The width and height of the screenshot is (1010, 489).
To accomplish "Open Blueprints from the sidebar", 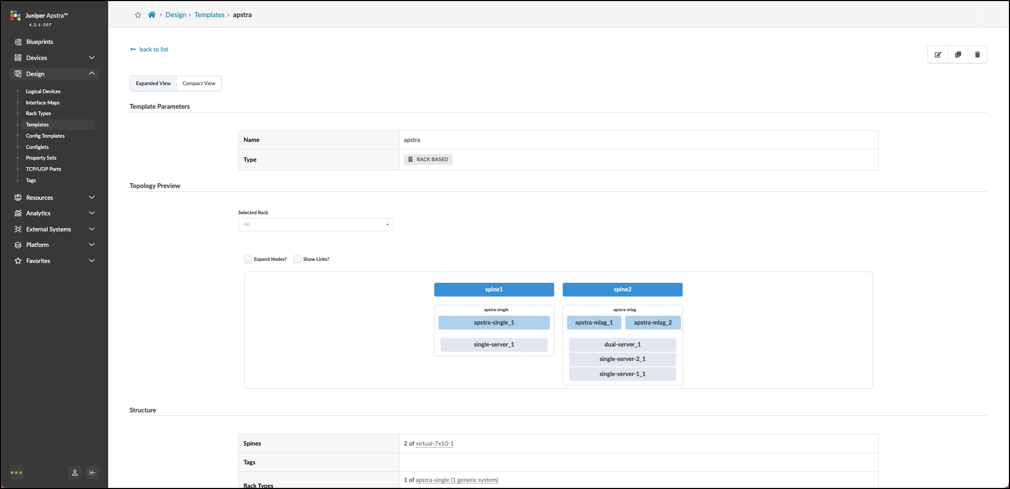I will pos(40,42).
